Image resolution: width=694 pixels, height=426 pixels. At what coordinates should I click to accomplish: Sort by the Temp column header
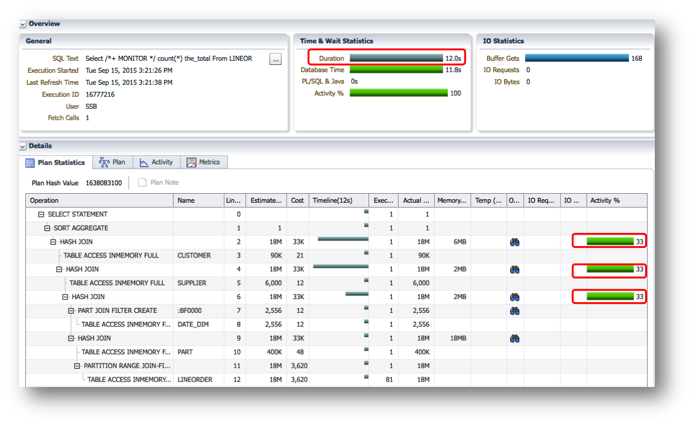[x=488, y=200]
